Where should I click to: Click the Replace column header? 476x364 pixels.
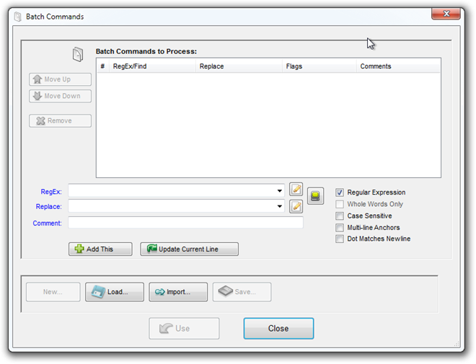239,66
